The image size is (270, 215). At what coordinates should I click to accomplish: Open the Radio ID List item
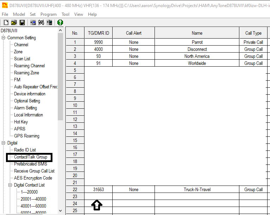point(25,150)
